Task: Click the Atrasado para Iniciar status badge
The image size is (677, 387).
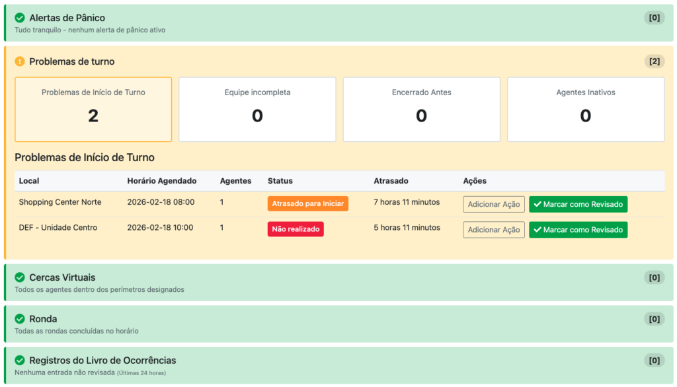Action: [x=307, y=203]
